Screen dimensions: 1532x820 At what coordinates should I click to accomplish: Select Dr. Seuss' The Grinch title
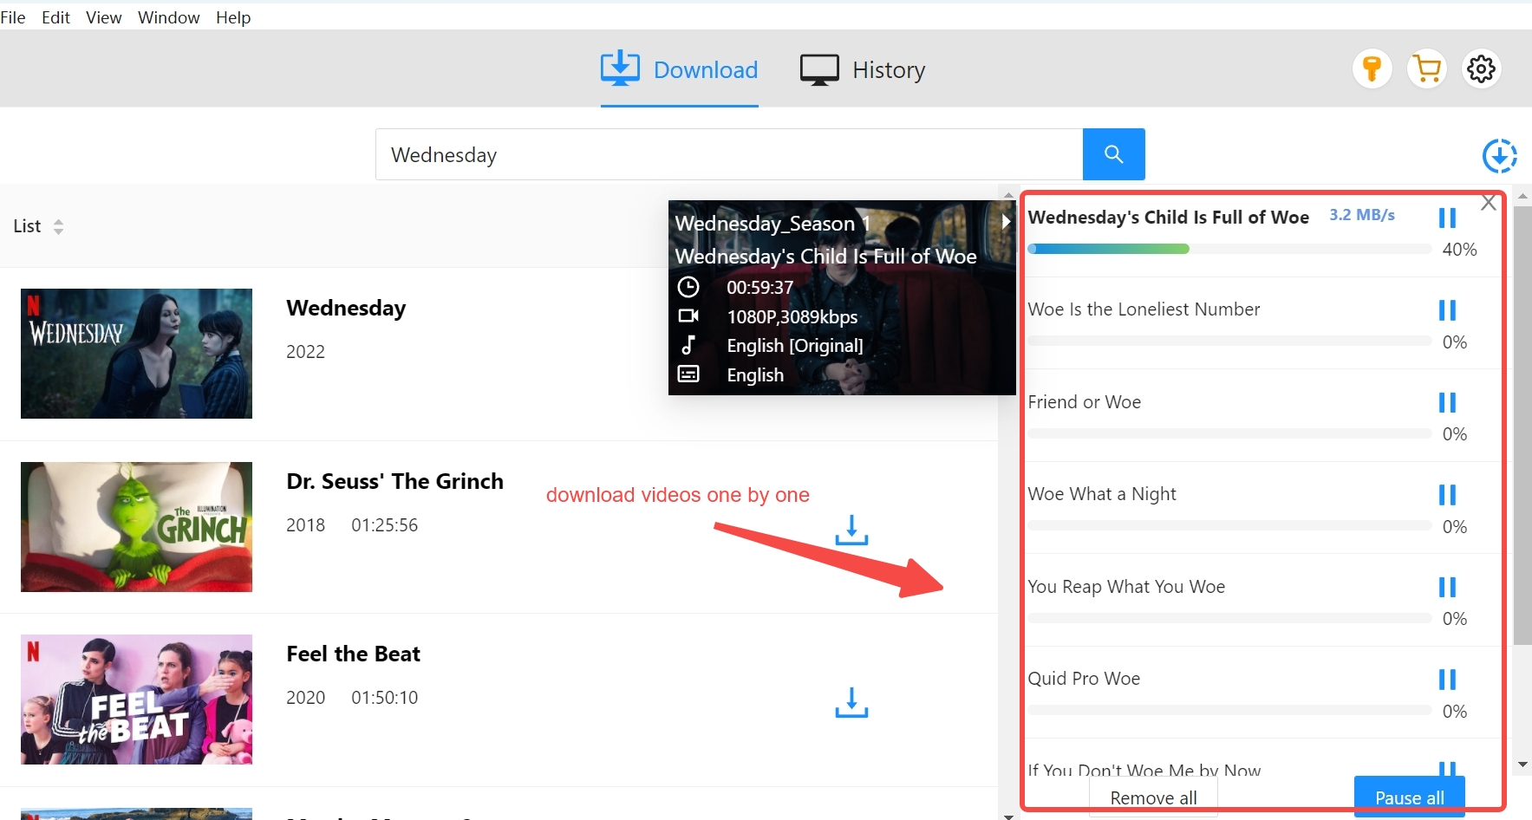(394, 481)
